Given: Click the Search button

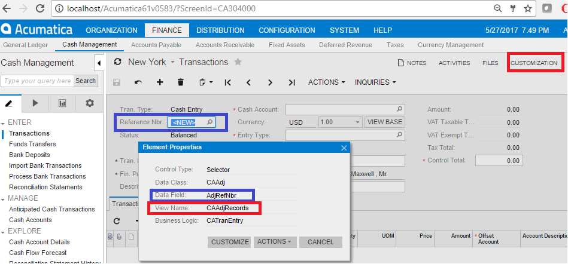Looking at the screenshot, I should [86, 81].
